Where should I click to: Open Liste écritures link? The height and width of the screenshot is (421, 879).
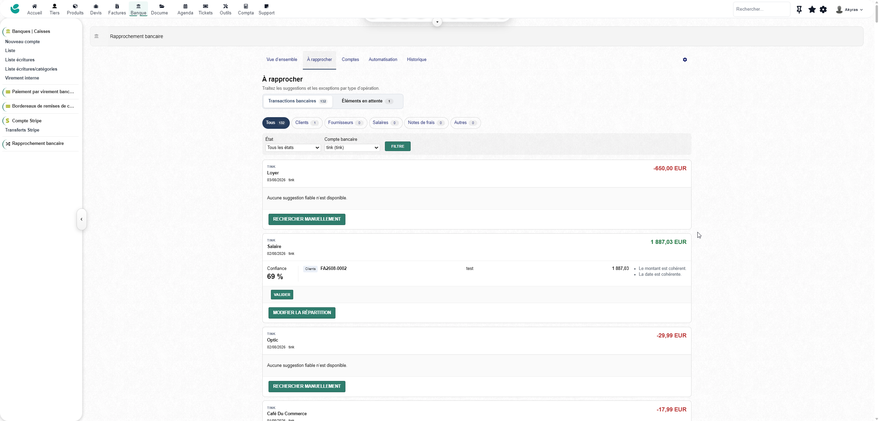point(20,60)
